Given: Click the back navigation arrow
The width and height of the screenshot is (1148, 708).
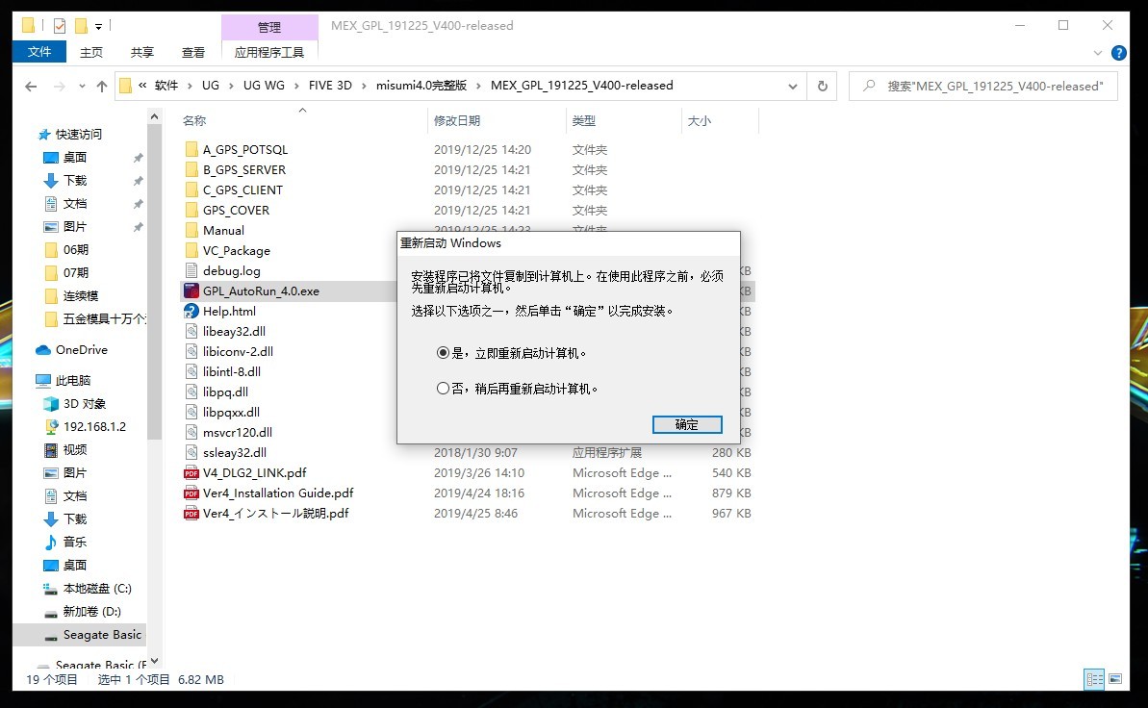Looking at the screenshot, I should tap(30, 86).
